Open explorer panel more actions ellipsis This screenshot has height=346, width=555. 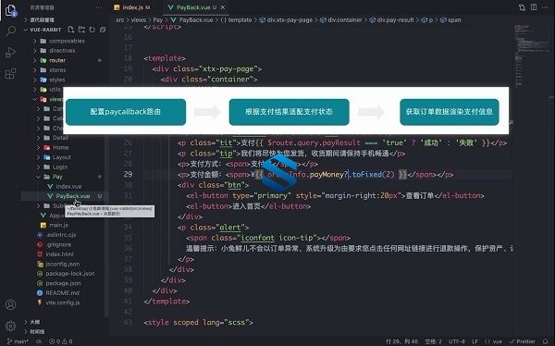coord(99,7)
